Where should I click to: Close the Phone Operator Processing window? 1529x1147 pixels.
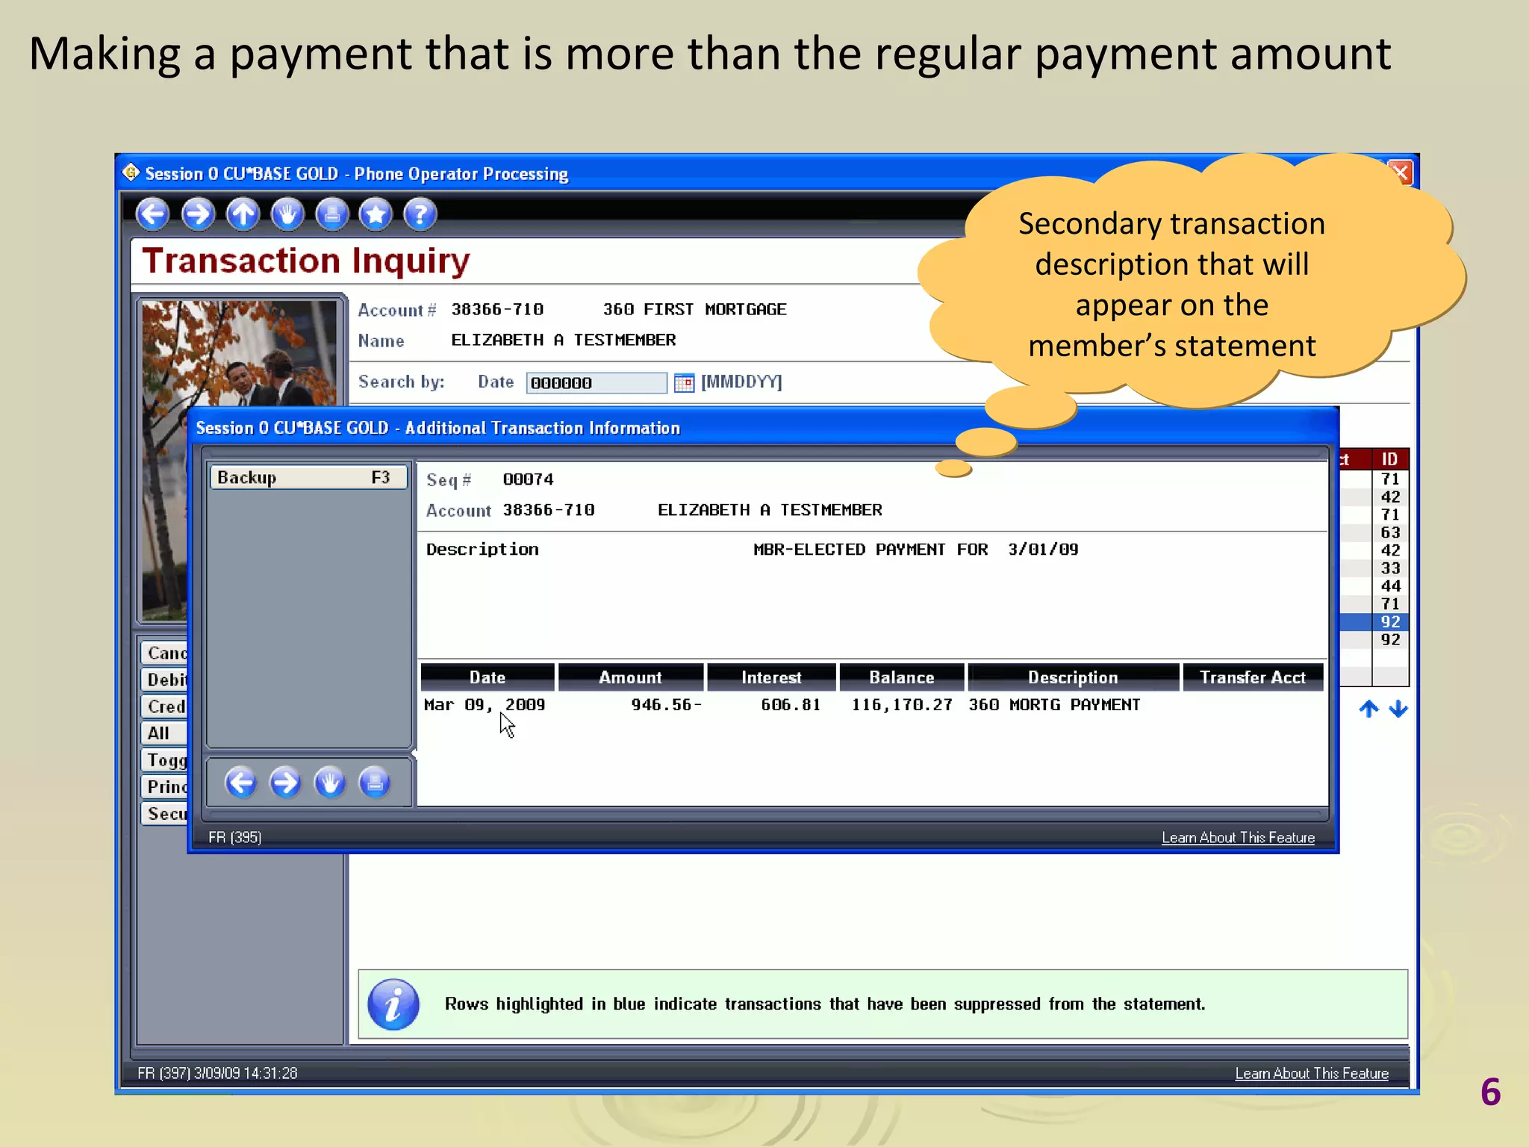pos(1401,173)
